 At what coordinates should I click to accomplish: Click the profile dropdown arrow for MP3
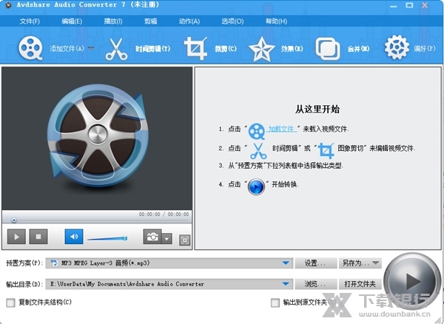[x=286, y=263]
